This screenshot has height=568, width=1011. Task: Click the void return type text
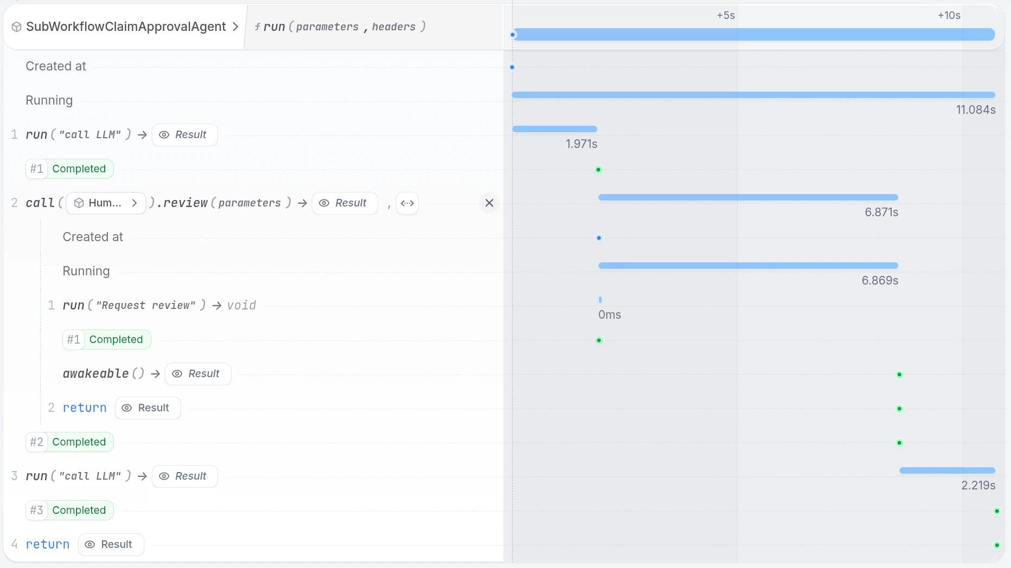tap(241, 305)
